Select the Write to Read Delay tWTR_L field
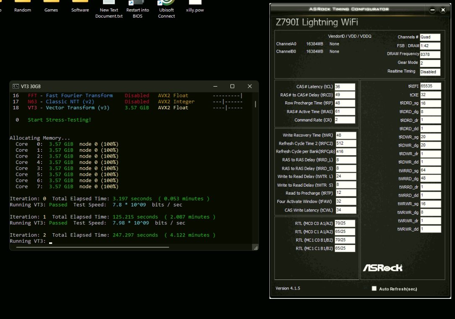 (346, 177)
